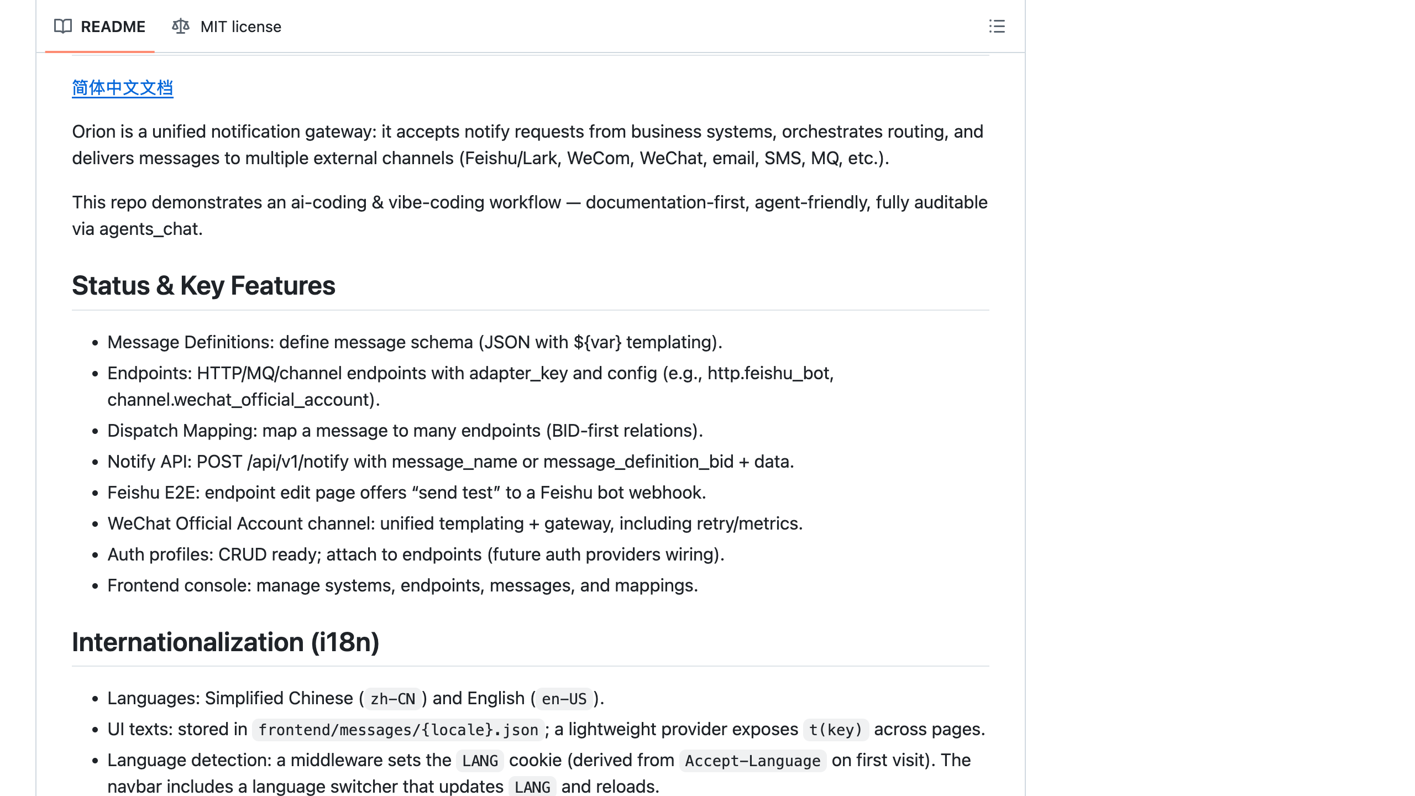Click the LANG cookie code span
Image resolution: width=1415 pixels, height=796 pixels.
tap(480, 761)
